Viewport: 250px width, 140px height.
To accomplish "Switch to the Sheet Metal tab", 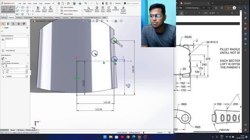I will point(28,17).
